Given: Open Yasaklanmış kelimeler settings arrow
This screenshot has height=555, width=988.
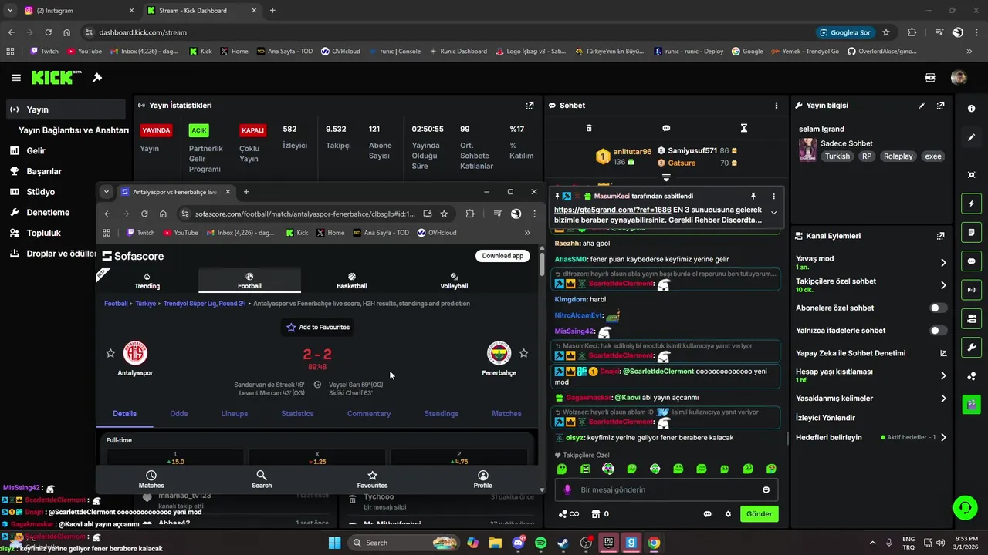Looking at the screenshot, I should (x=942, y=399).
